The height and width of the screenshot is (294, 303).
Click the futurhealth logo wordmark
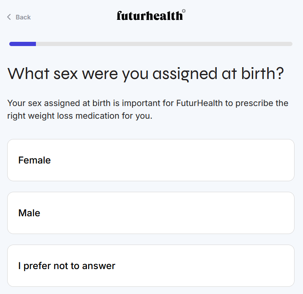pos(150,16)
